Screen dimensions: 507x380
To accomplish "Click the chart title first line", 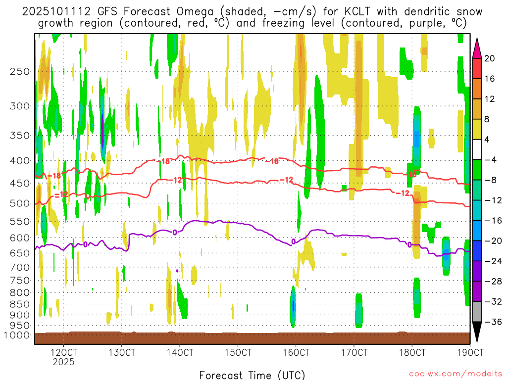I will (x=252, y=12).
